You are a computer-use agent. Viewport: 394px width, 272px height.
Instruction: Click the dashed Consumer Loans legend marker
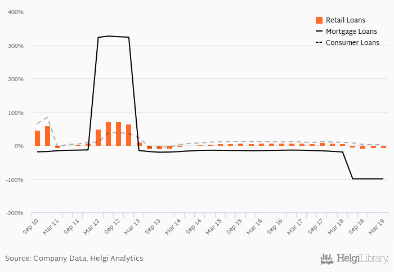click(319, 42)
